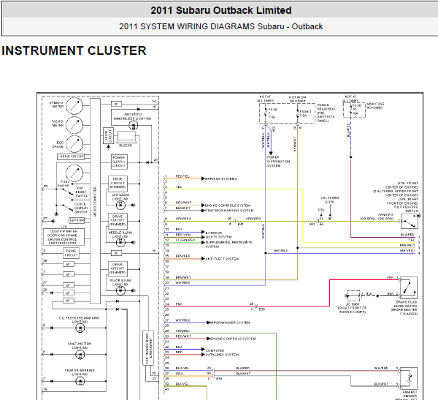Viewport: 438px width, 400px height.
Task: Click the CAN transceiver & receiver box
Action: (148, 348)
